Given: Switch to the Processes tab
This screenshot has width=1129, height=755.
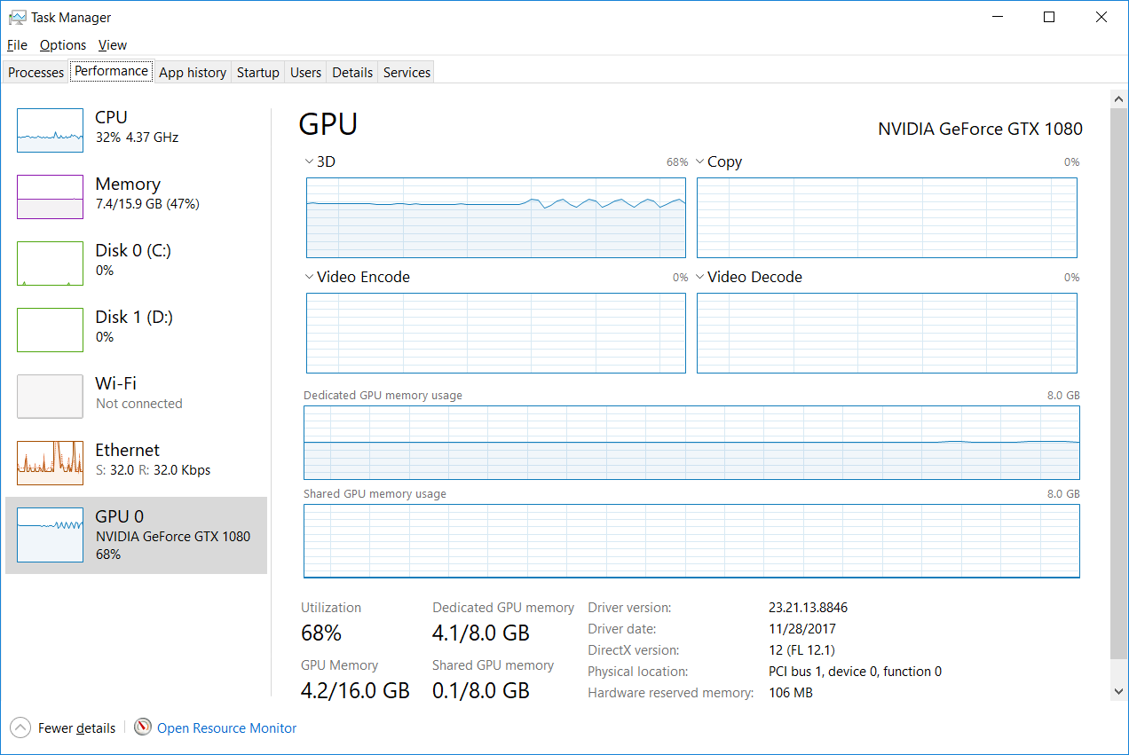Looking at the screenshot, I should [x=36, y=73].
